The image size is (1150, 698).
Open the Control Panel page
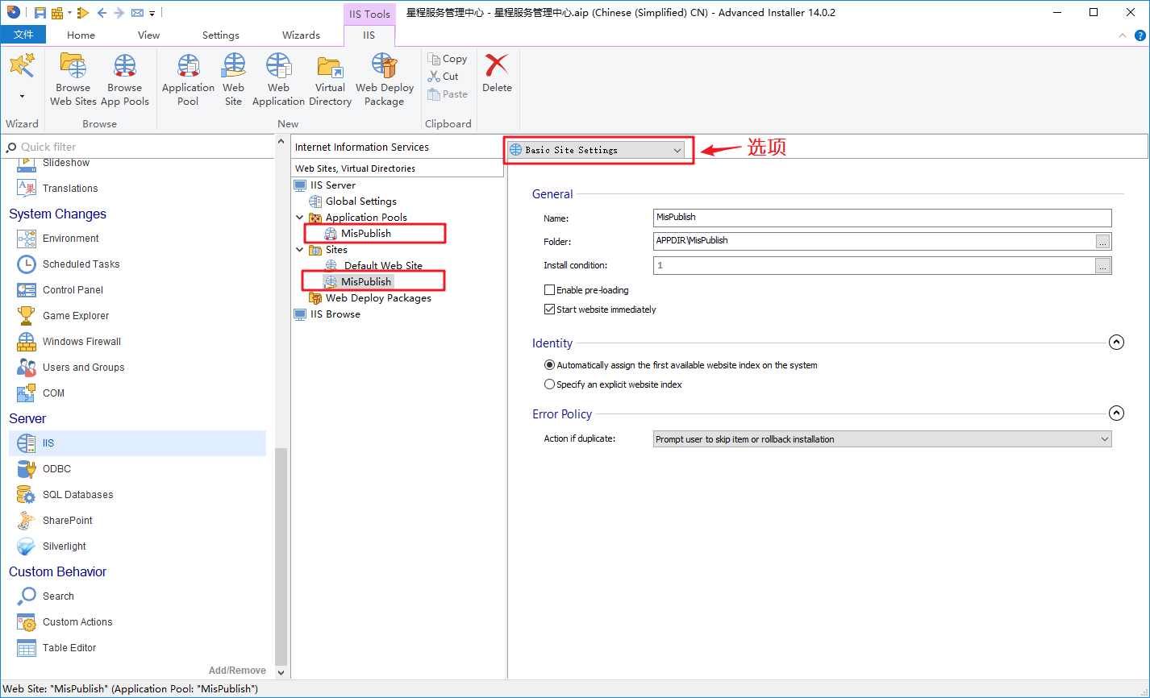point(60,290)
